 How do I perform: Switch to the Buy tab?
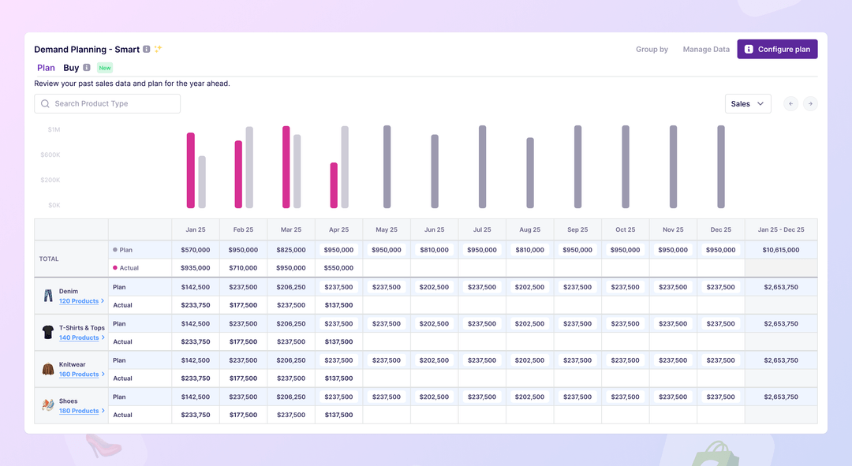(x=73, y=68)
